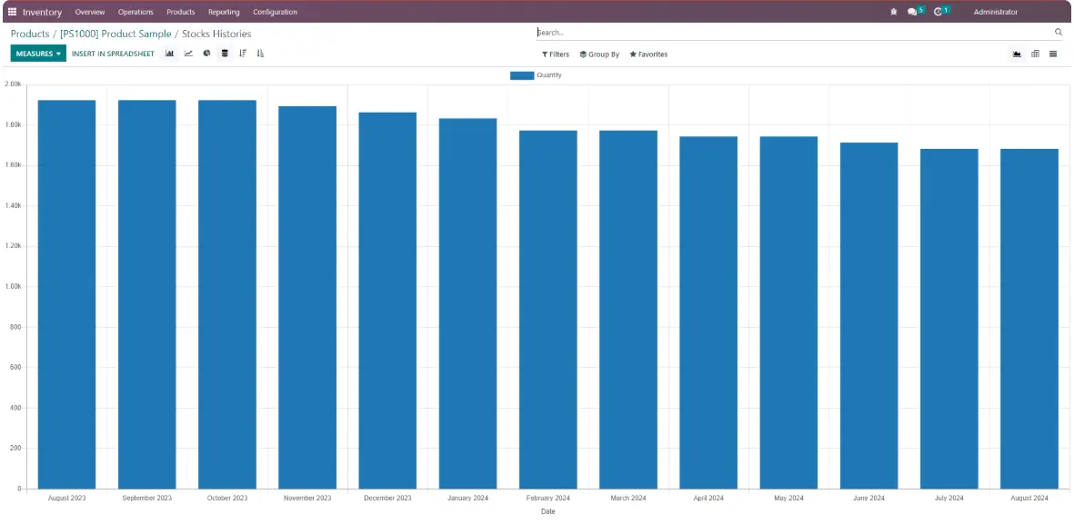Screen dimensions: 1074x524
Task: Open the Reporting menu
Action: [224, 12]
